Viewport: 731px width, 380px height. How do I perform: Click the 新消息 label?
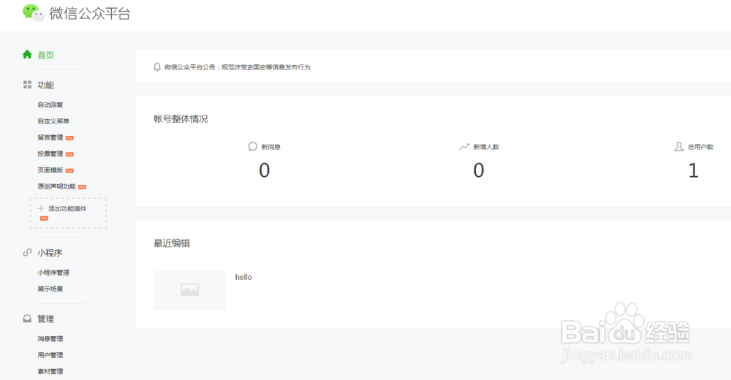point(271,147)
